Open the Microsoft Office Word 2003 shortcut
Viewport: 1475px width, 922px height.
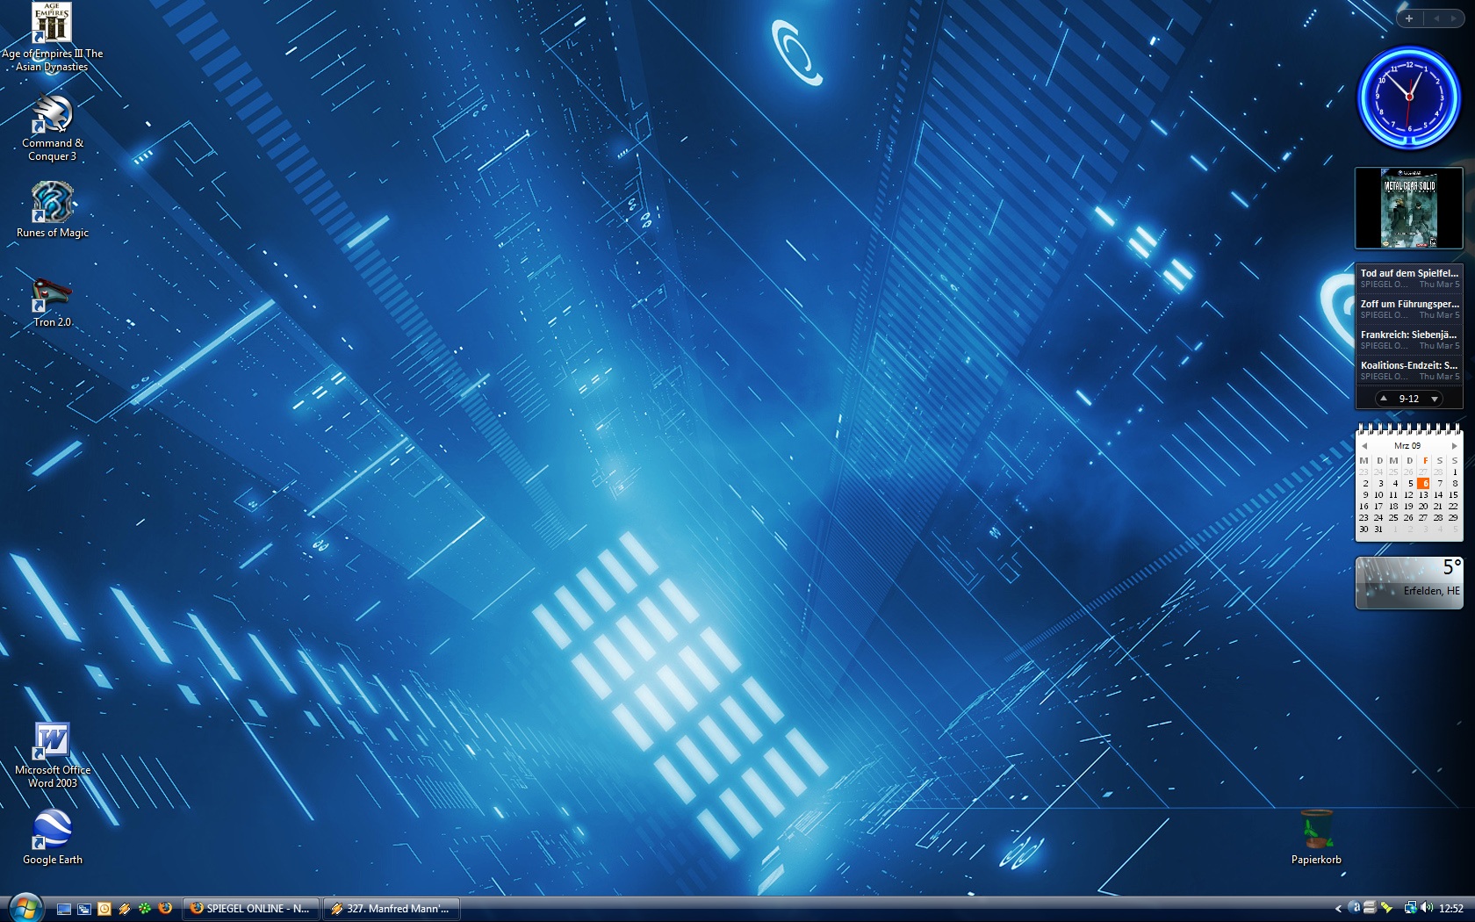point(52,742)
